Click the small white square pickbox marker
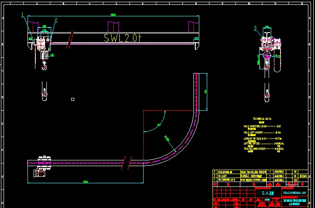 [x=72, y=99]
